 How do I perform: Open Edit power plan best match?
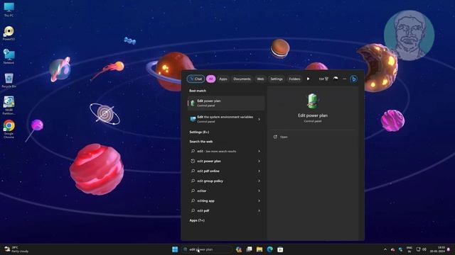point(226,103)
